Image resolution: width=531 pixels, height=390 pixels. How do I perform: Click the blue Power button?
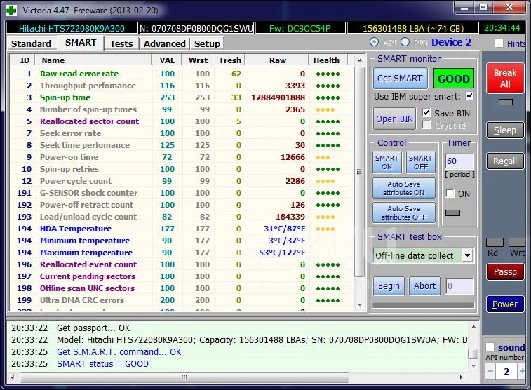(x=504, y=304)
